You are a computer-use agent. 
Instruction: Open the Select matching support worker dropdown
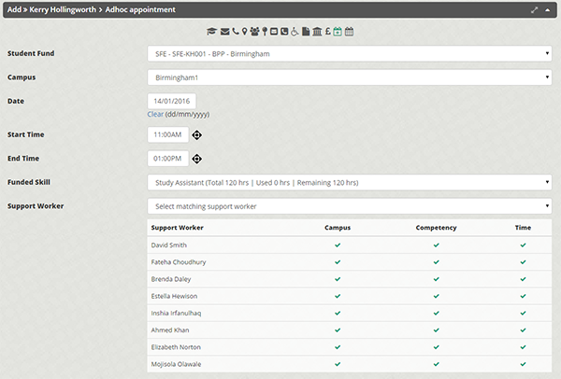point(350,205)
